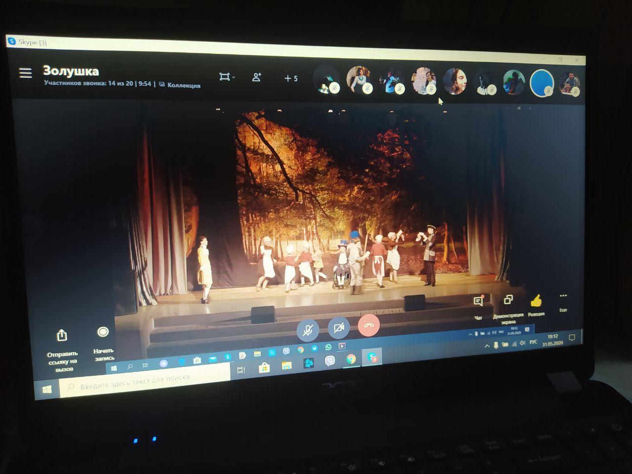Send a Реакция thumbs-up reaction

[x=536, y=302]
